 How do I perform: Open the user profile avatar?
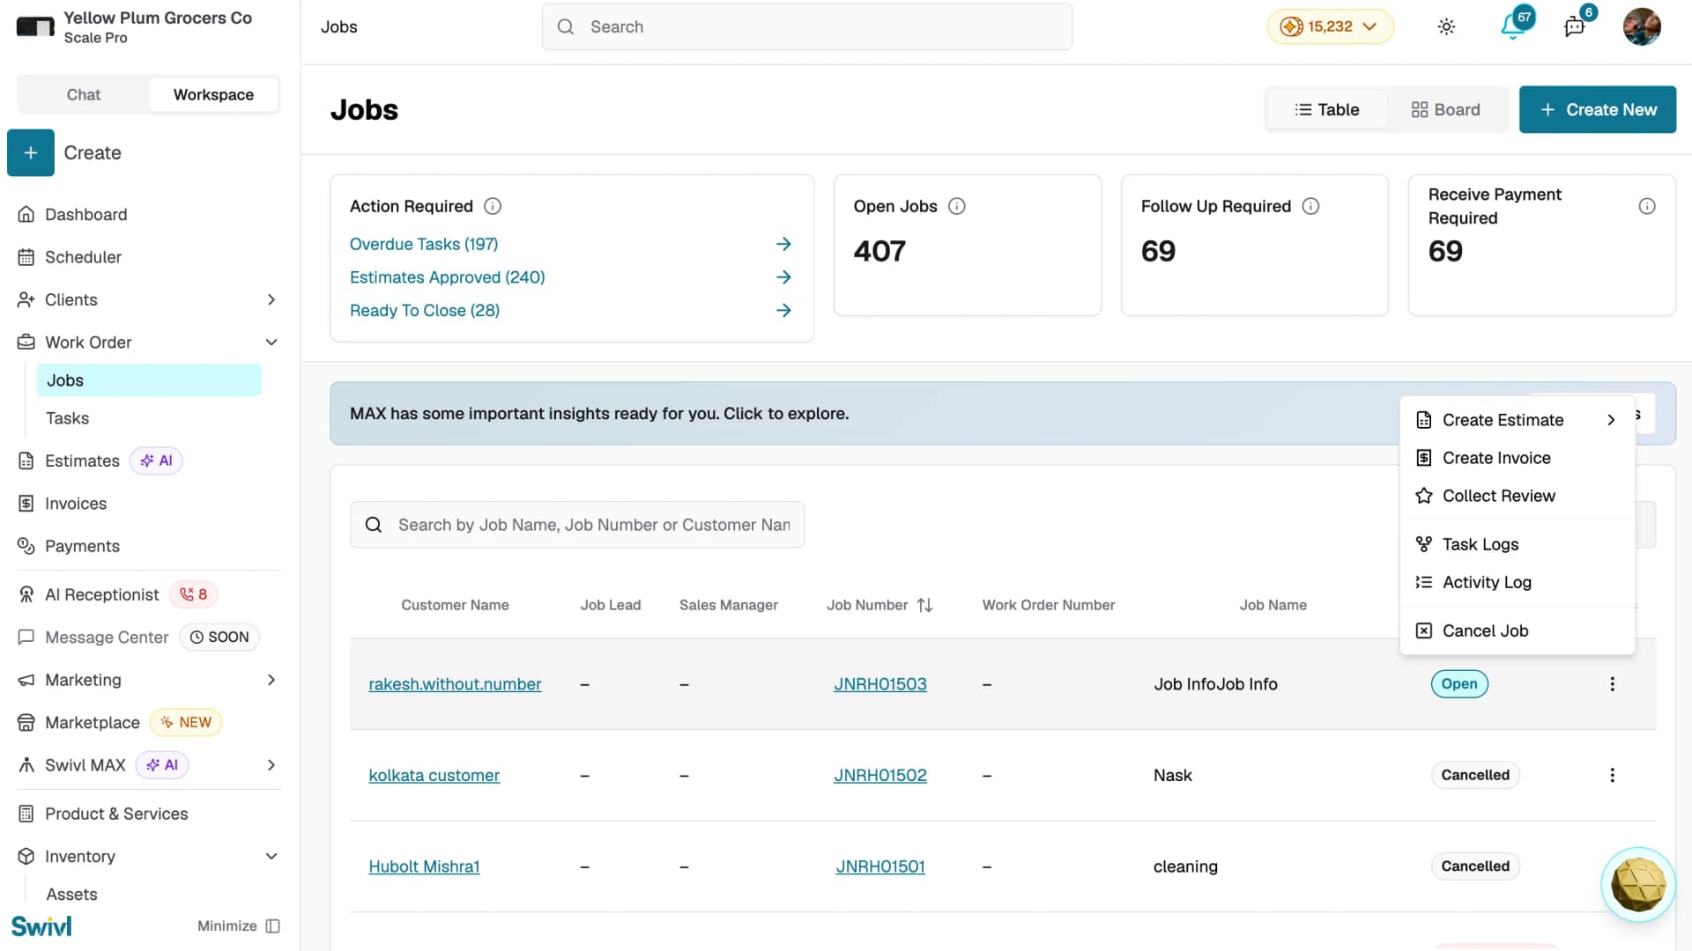[1642, 26]
